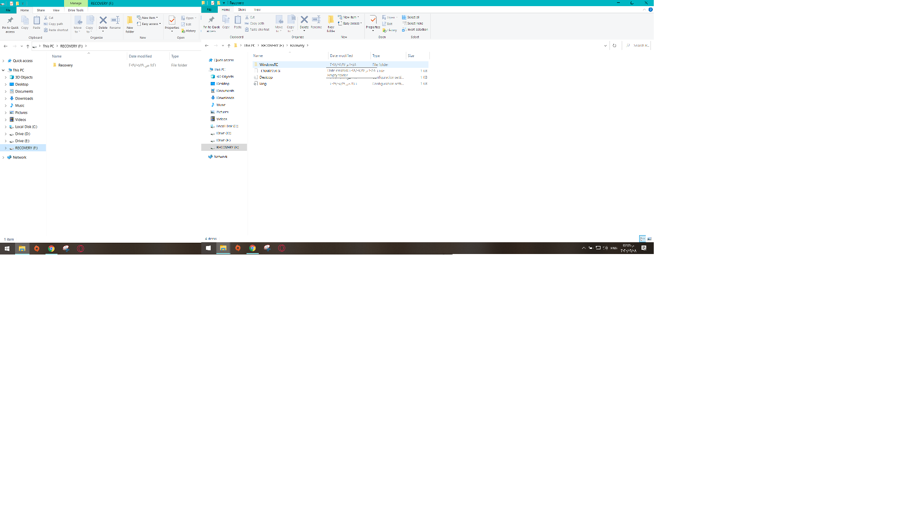Click the volume icon in system tray

click(605, 248)
